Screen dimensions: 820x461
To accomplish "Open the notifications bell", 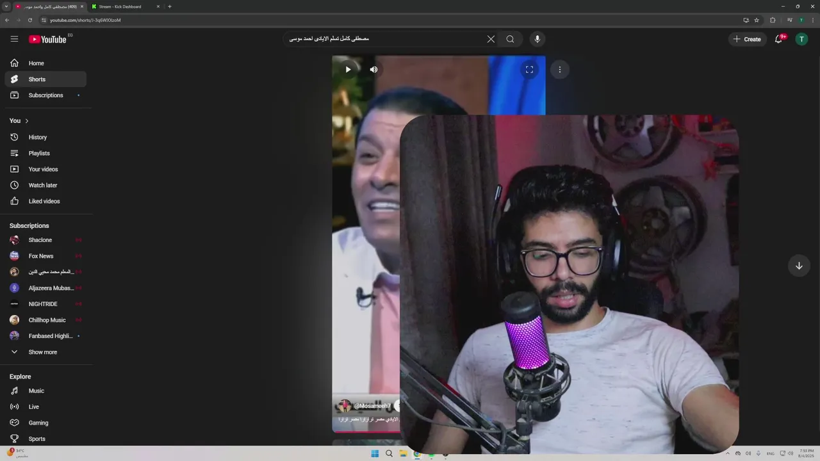I will point(779,39).
